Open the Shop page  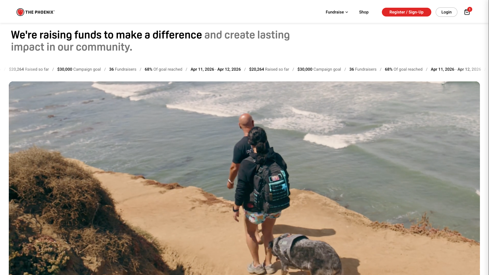[x=364, y=12]
